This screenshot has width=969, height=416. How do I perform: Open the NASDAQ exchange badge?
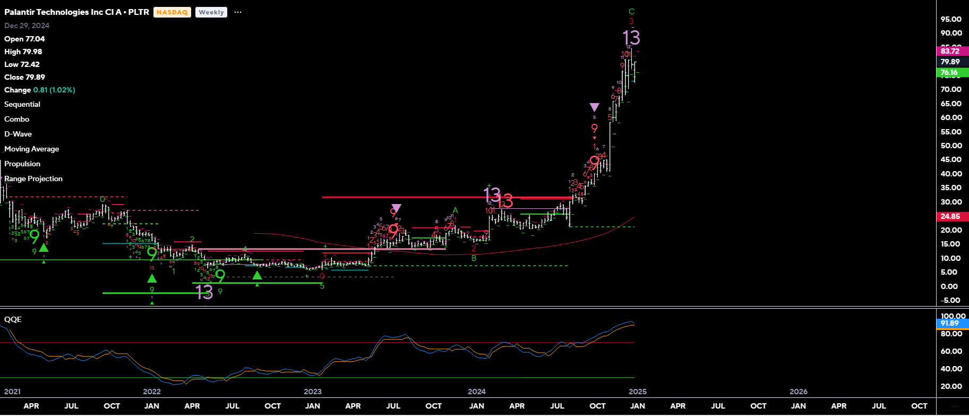(172, 12)
